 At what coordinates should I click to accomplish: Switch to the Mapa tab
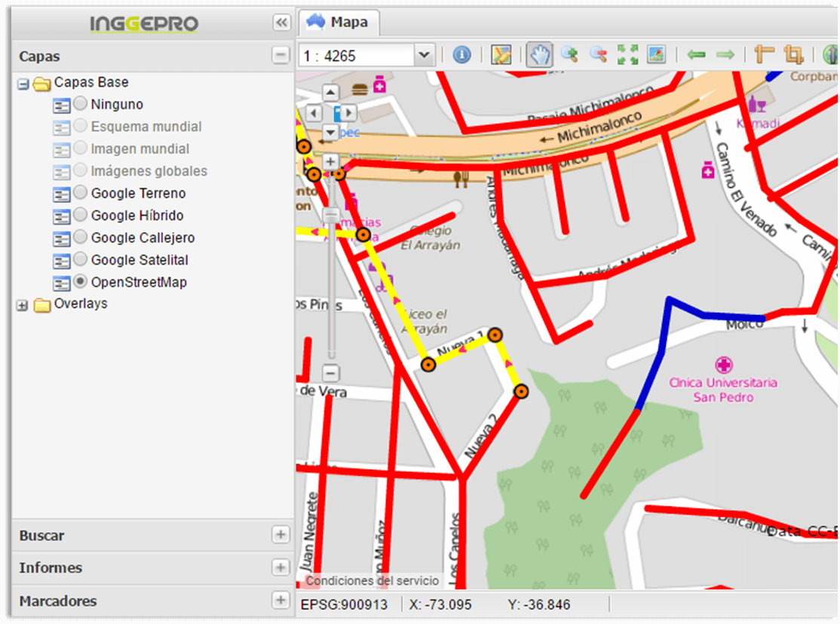339,23
